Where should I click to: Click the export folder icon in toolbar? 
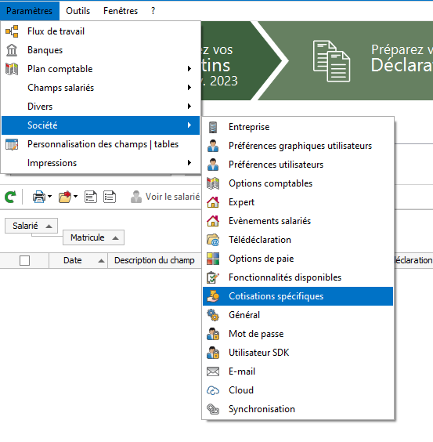point(65,197)
